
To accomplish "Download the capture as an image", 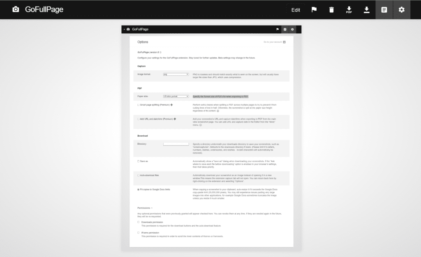I will coord(366,10).
